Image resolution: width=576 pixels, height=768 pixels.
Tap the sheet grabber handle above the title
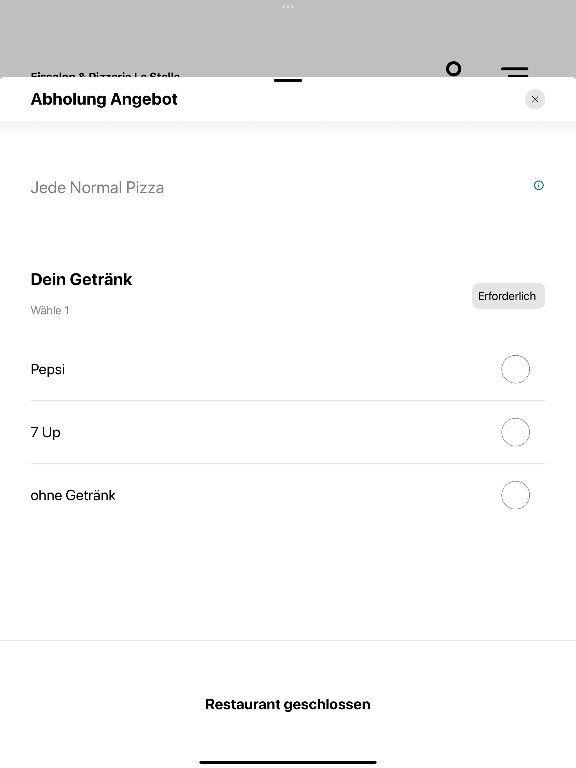tap(288, 81)
